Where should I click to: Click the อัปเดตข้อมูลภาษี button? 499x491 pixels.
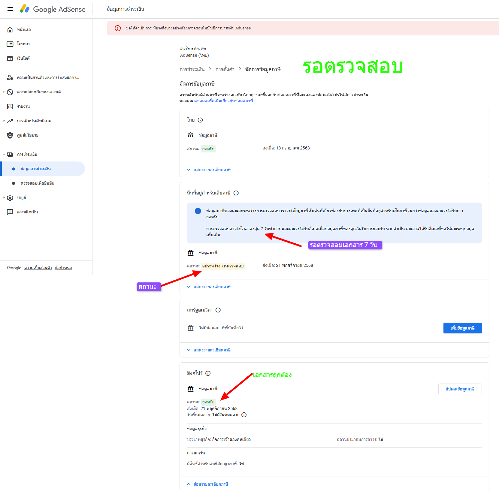[x=460, y=389]
